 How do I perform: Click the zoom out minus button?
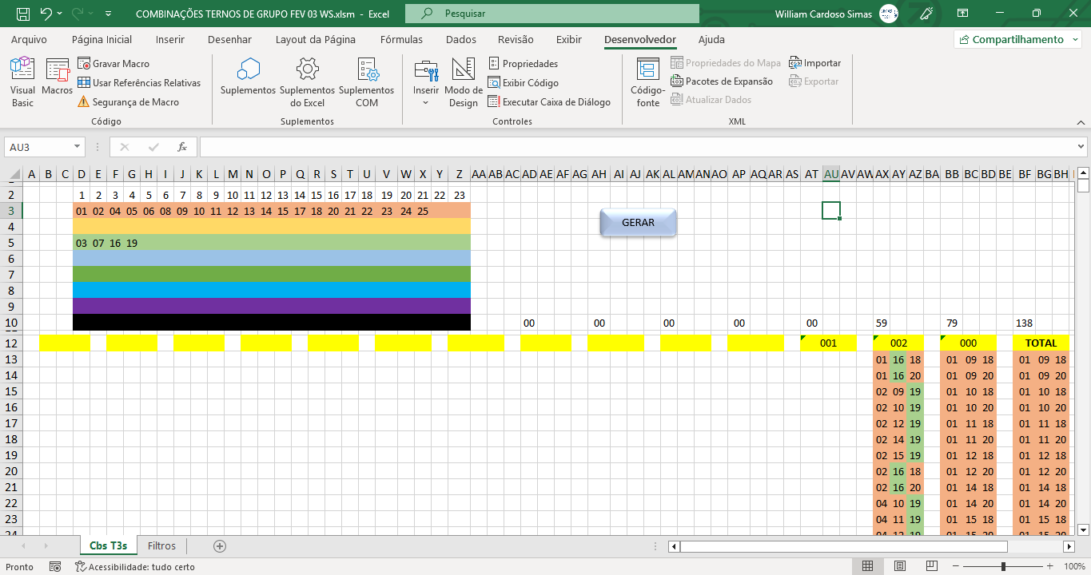956,566
